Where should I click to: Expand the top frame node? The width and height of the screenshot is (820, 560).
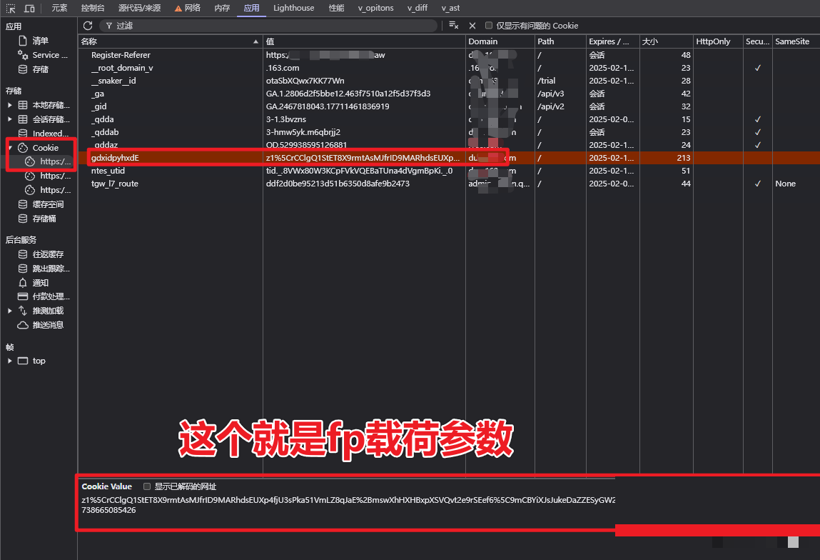tap(10, 361)
